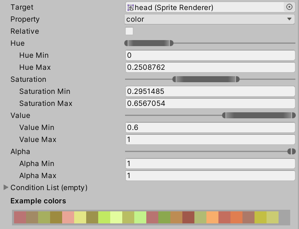299x229 pixels.
Task: Click the Saturation range slider bar
Action: [x=206, y=79]
